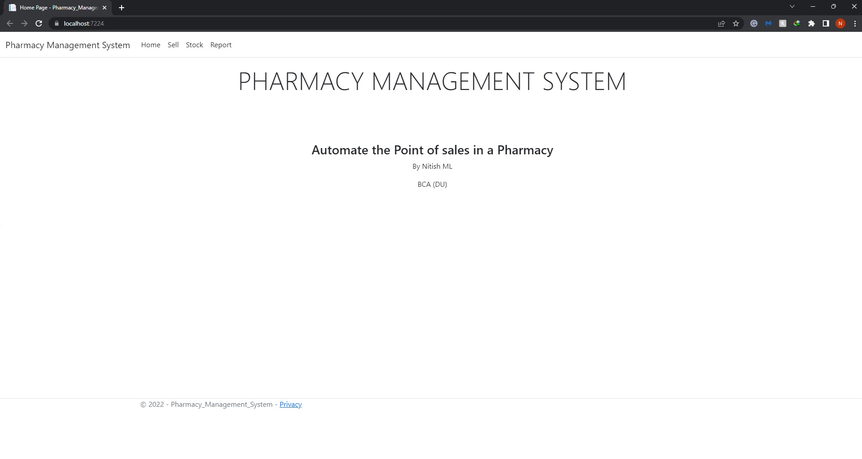Click the '© 2022 - Pharmacy_Management_System' footer text
Screen dimensions: 862x459
[206, 405]
